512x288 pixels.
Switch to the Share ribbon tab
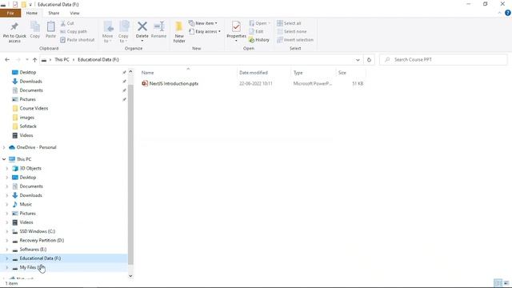tap(54, 13)
